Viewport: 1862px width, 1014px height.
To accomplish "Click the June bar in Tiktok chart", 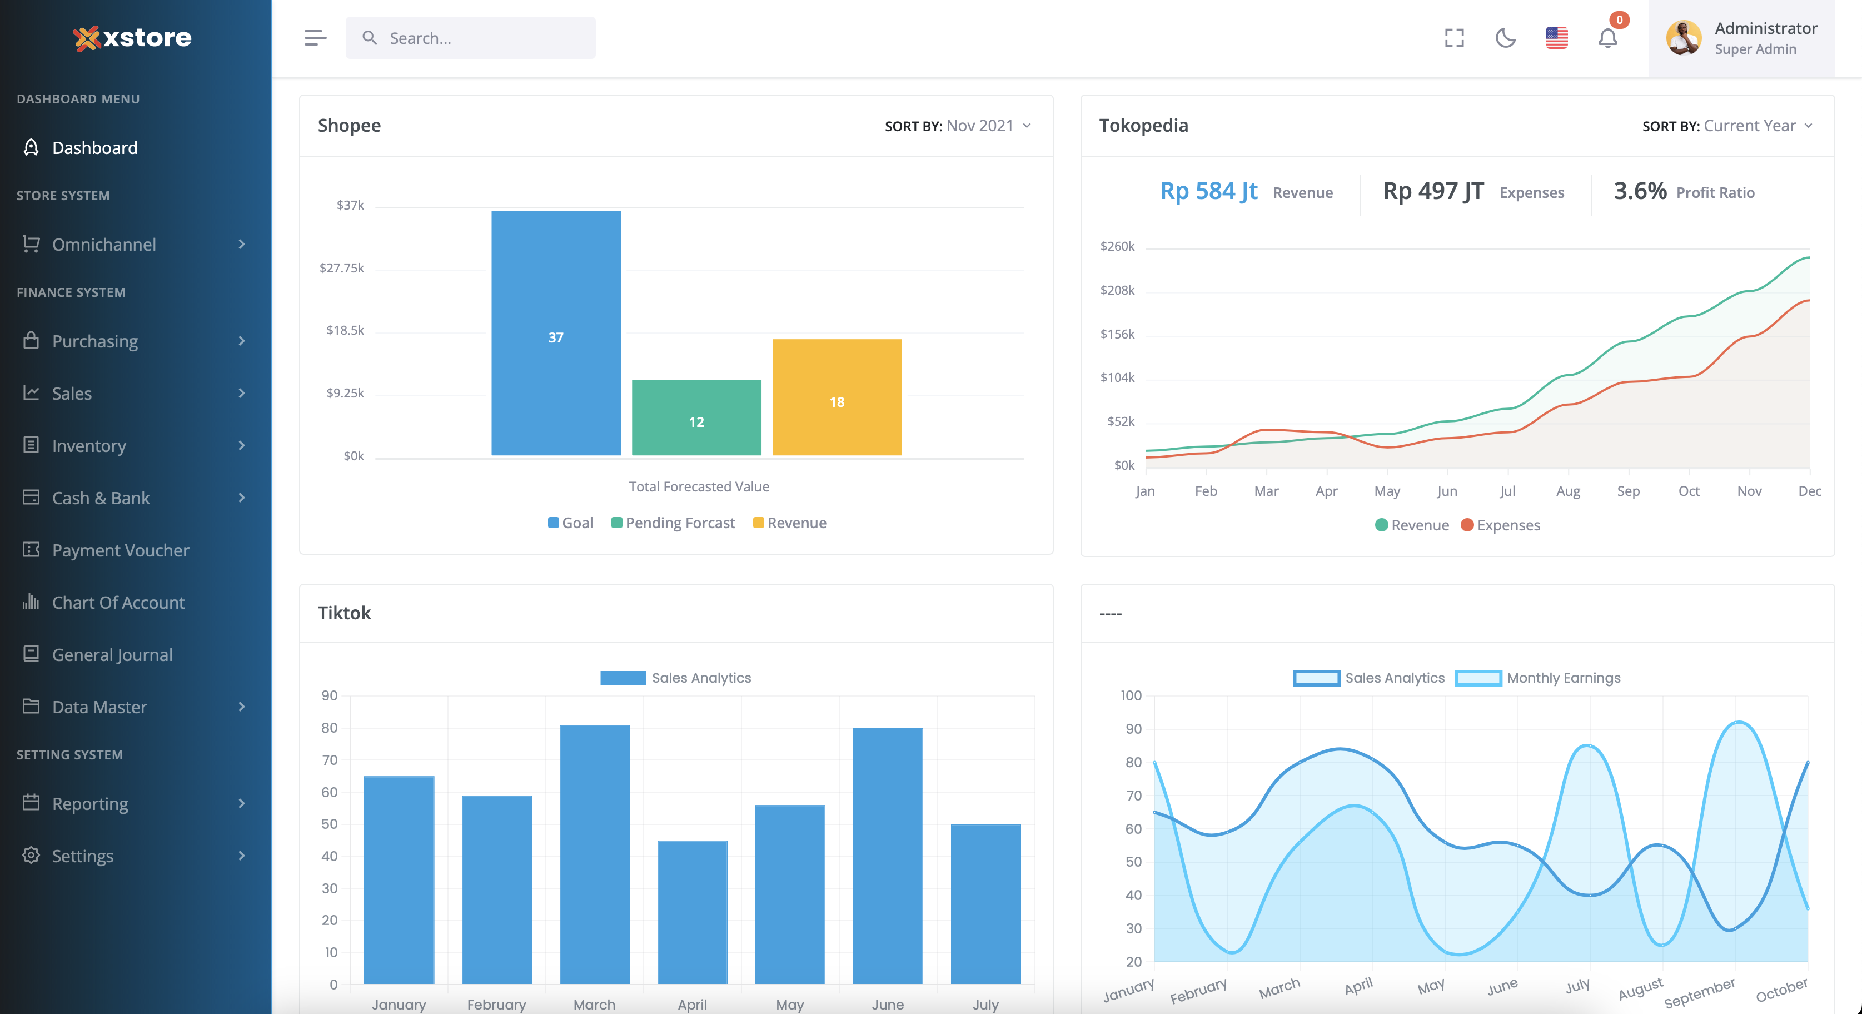I will coord(888,856).
